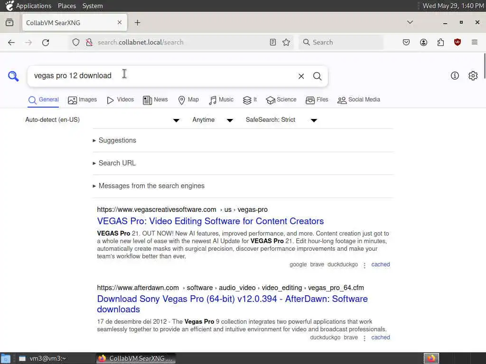Screen dimensions: 486x364
Task: Open the Anytime time range dropdown
Action: [x=213, y=120]
